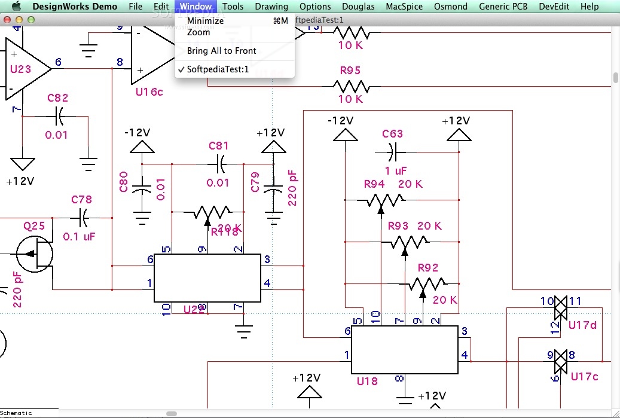Select the U22 IC block
This screenshot has width=620, height=418.
(207, 277)
